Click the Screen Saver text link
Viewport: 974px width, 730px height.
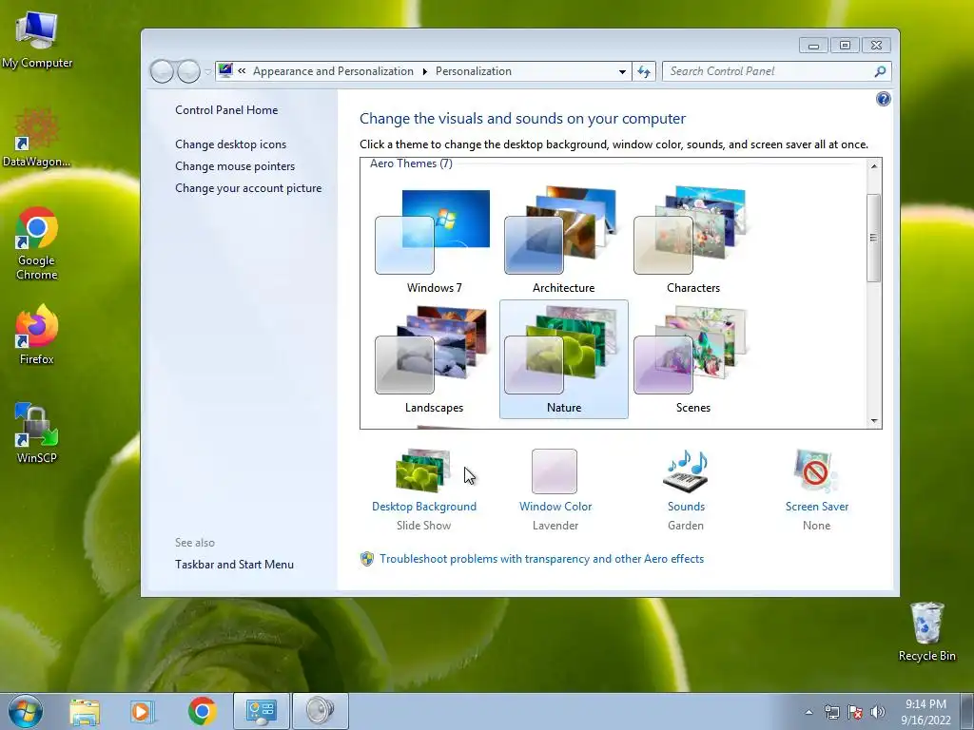[816, 507]
